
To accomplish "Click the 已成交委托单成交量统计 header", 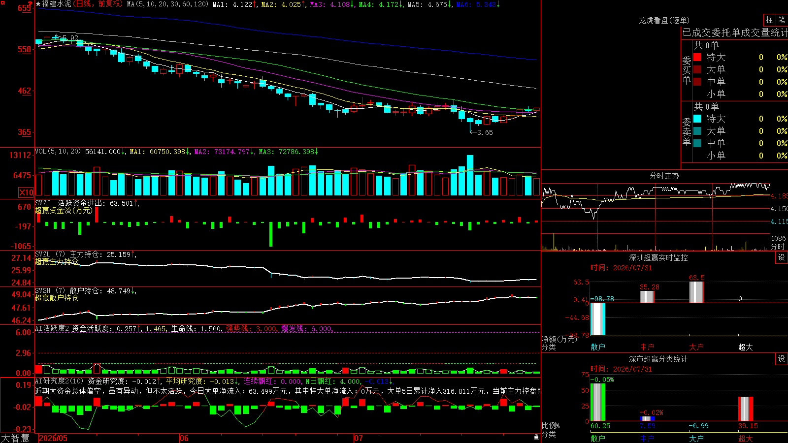I will 735,32.
